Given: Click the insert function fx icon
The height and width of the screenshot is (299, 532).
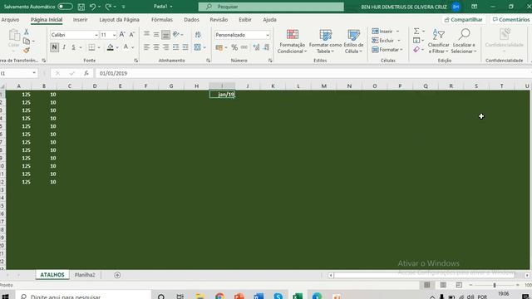Looking at the screenshot, I should tap(86, 73).
